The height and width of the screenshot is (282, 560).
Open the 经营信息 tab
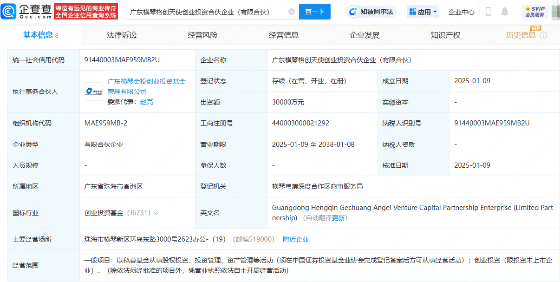283,35
